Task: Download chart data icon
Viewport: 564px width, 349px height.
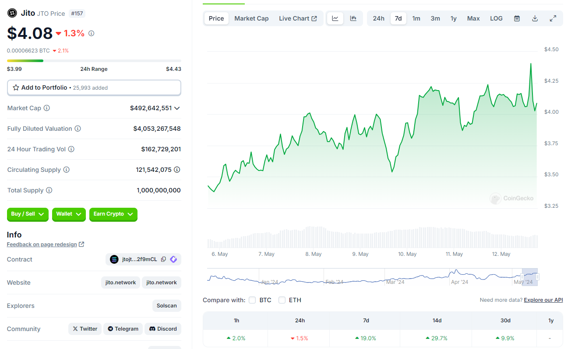Action: 535,18
